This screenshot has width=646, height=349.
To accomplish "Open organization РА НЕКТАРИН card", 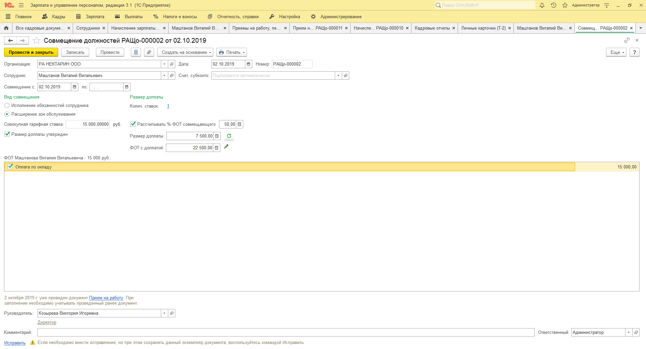I will (x=172, y=64).
